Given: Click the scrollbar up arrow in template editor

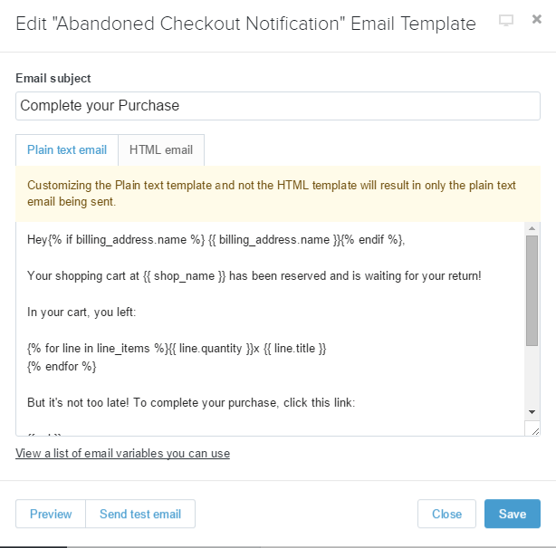Looking at the screenshot, I should pos(532,229).
